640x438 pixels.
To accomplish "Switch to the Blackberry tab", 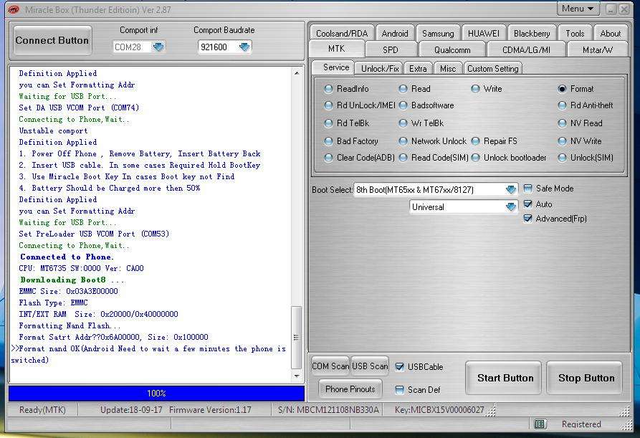I will click(x=532, y=34).
